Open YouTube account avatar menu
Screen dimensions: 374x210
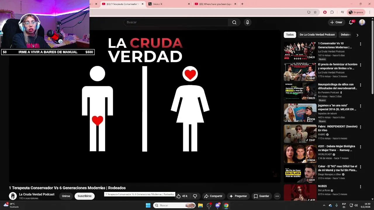(362, 22)
